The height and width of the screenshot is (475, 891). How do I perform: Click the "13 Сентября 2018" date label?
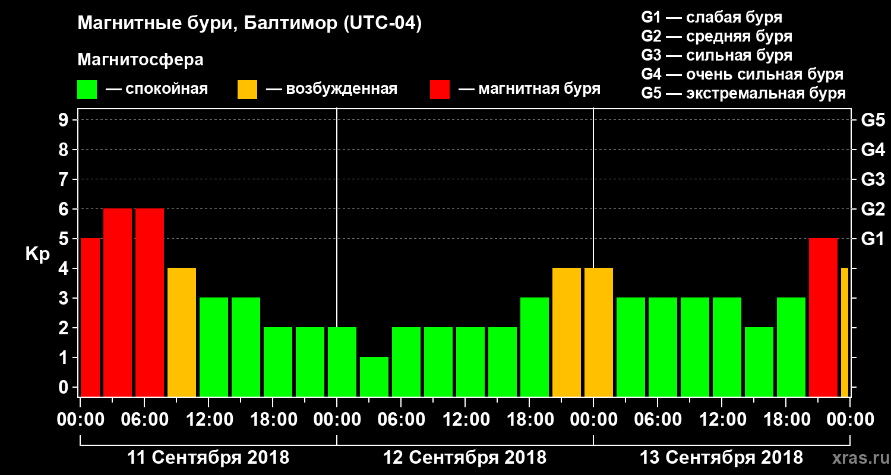(x=721, y=458)
